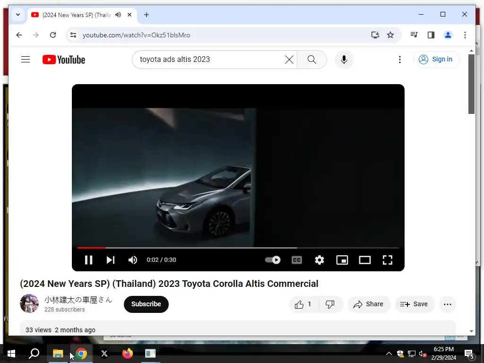Open the YouTube hamburger guide menu
Viewport: 484px width, 363px height.
[x=26, y=59]
